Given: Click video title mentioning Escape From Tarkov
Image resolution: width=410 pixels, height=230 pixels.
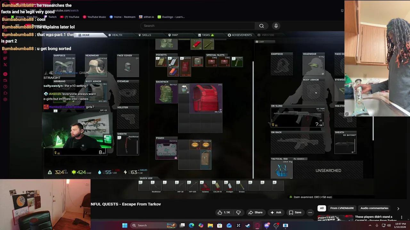Looking at the screenshot, I should tap(126, 204).
